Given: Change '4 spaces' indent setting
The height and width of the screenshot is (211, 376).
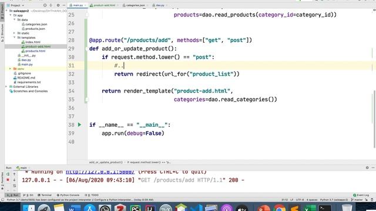Looking at the screenshot, I should click(312, 199).
